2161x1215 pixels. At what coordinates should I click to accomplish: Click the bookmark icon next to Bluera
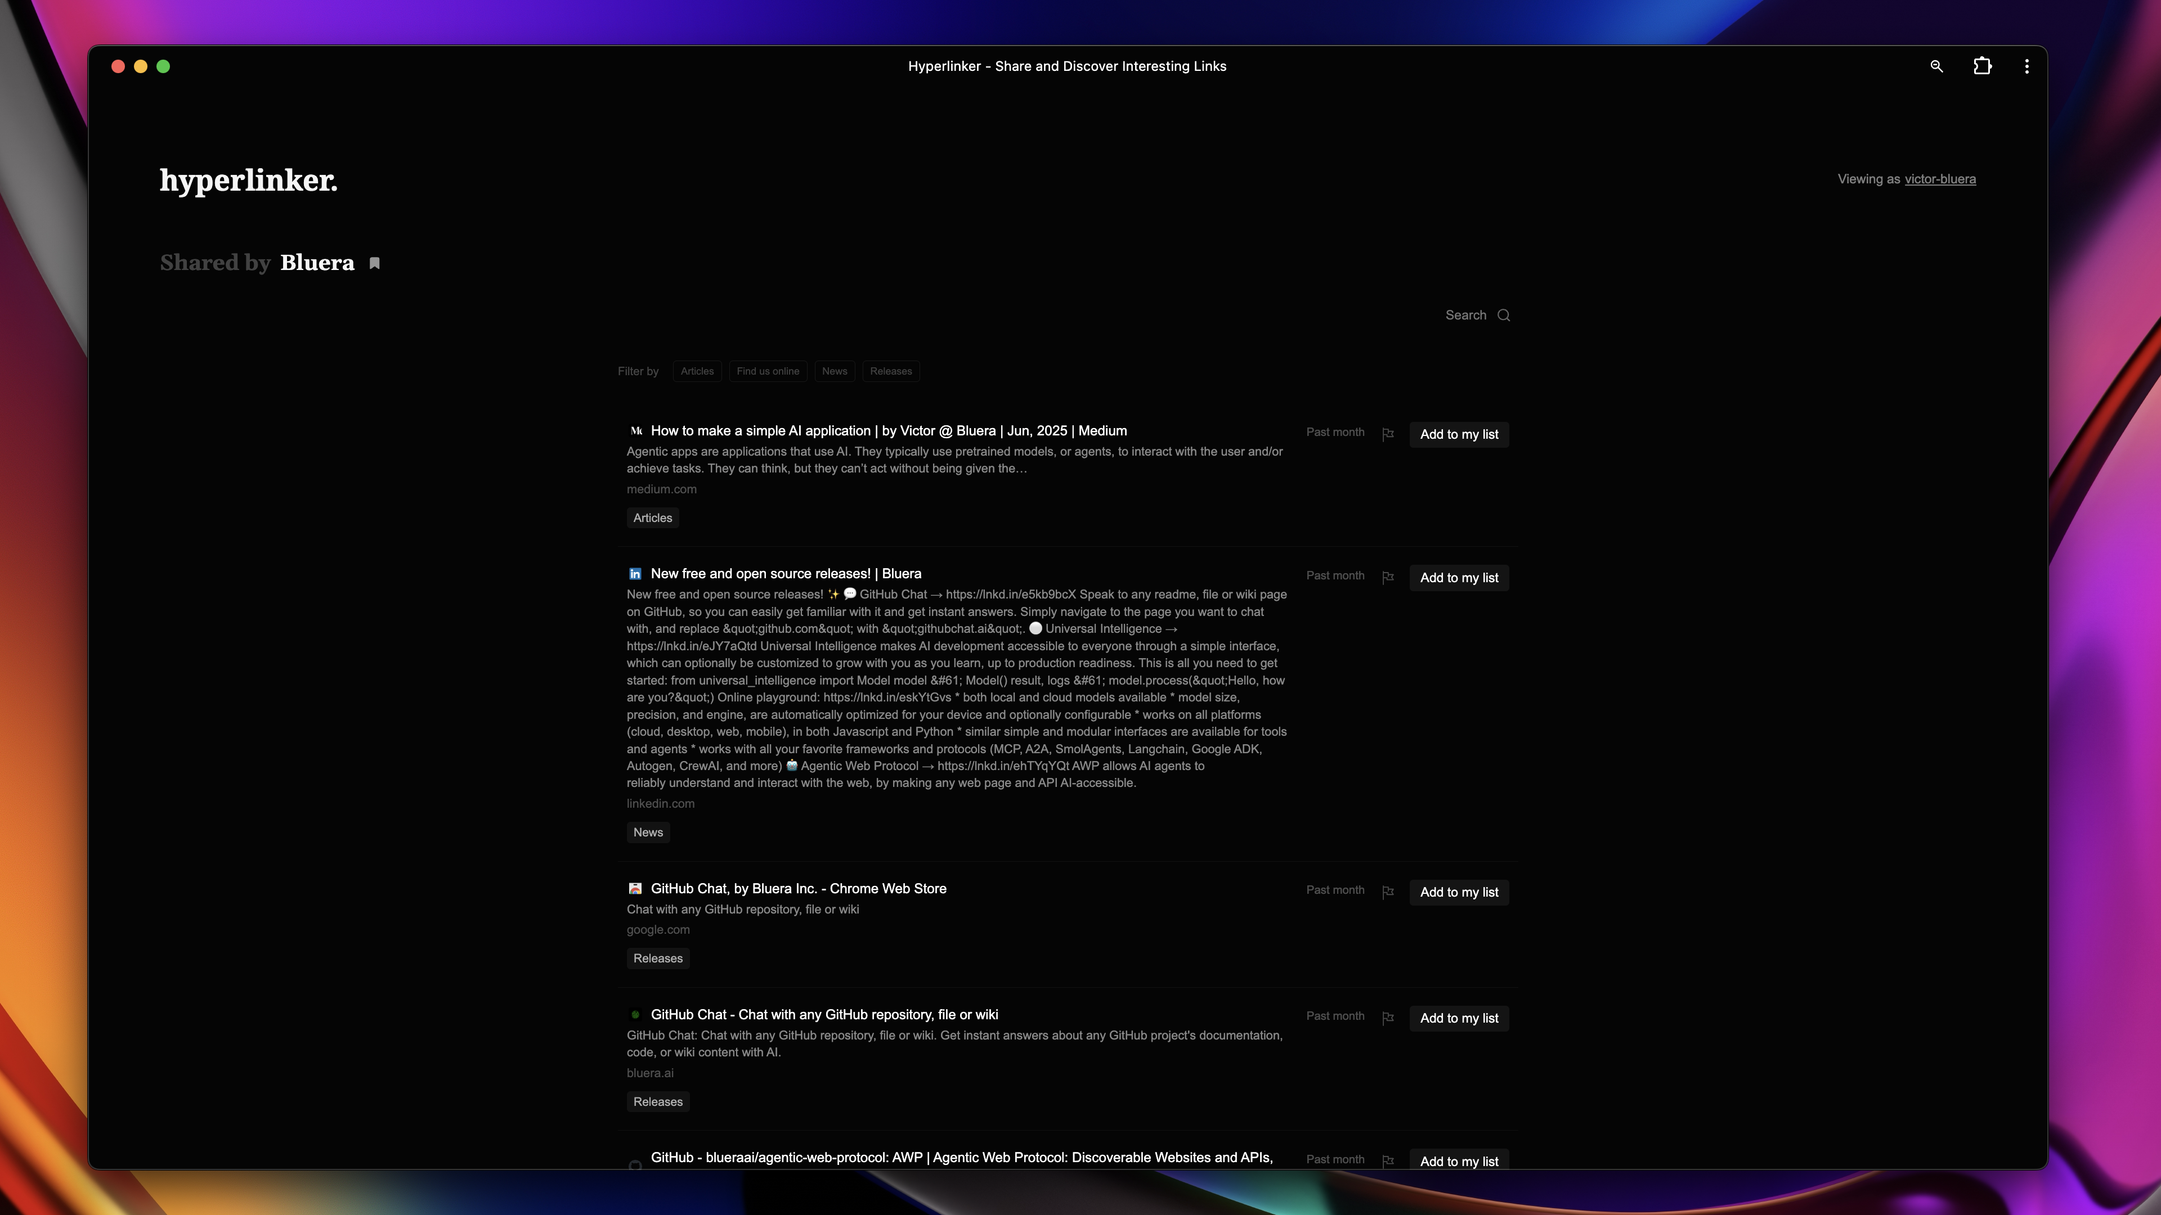click(375, 263)
